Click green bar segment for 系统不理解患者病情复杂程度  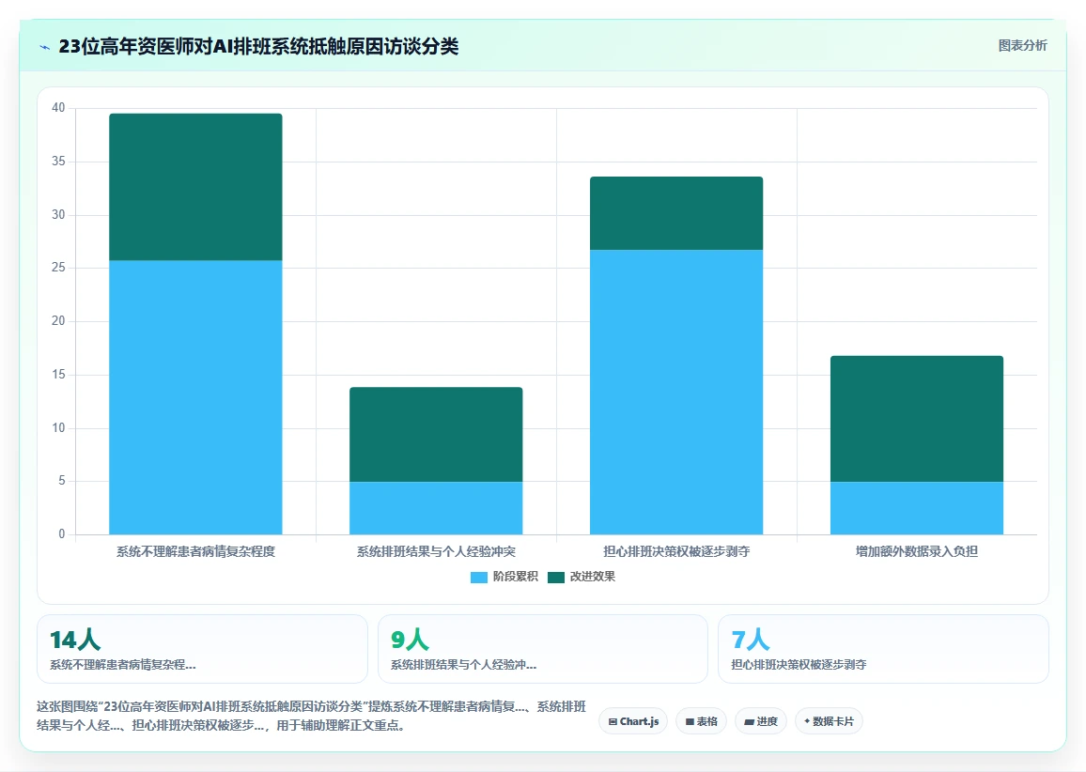click(195, 187)
